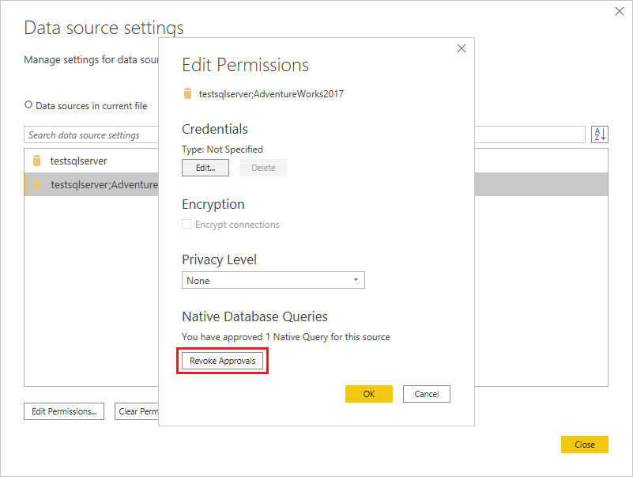
Task: Focus the Search data source settings field
Action: click(x=91, y=134)
